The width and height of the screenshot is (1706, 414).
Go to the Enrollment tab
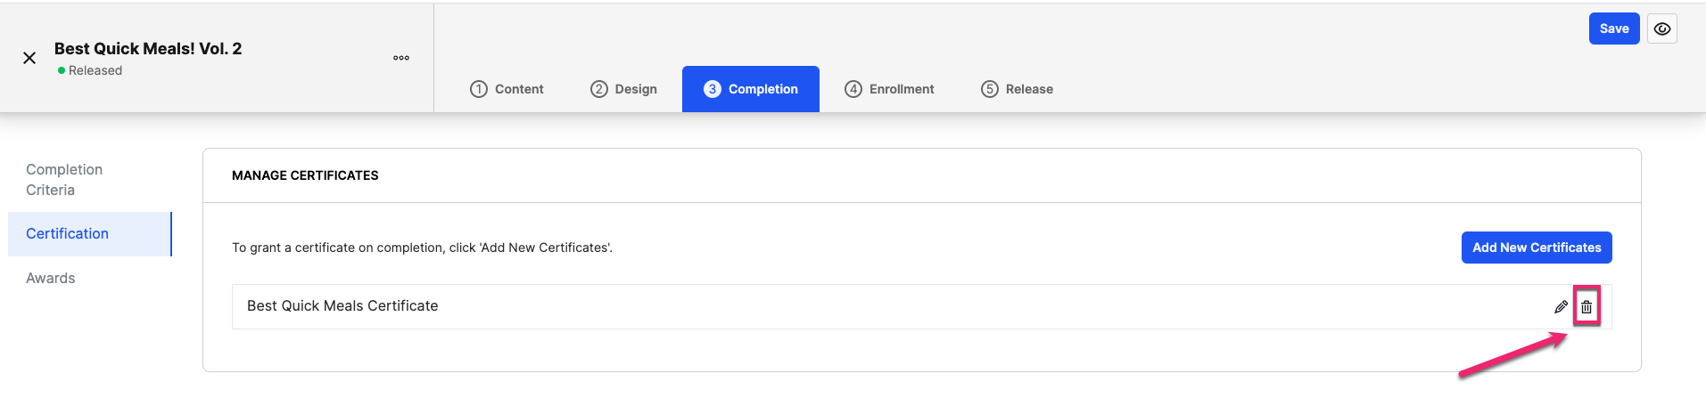coord(890,89)
